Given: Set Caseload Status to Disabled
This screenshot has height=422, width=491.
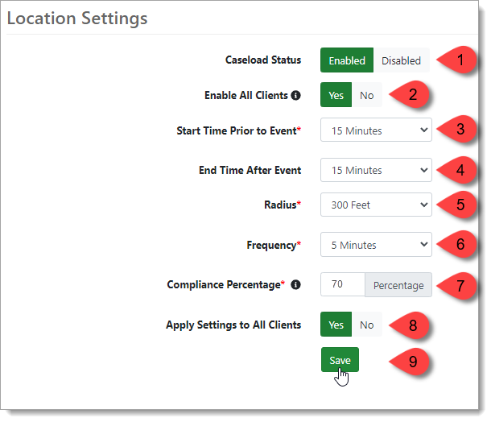Looking at the screenshot, I should point(401,60).
